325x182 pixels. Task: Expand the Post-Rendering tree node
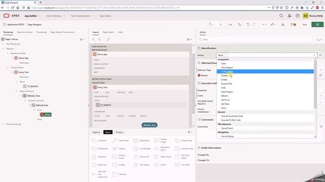coord(3,124)
